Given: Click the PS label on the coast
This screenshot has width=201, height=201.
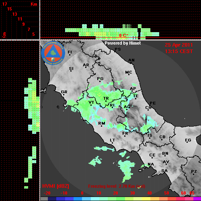Looking at the screenshot, I should 118,49.
